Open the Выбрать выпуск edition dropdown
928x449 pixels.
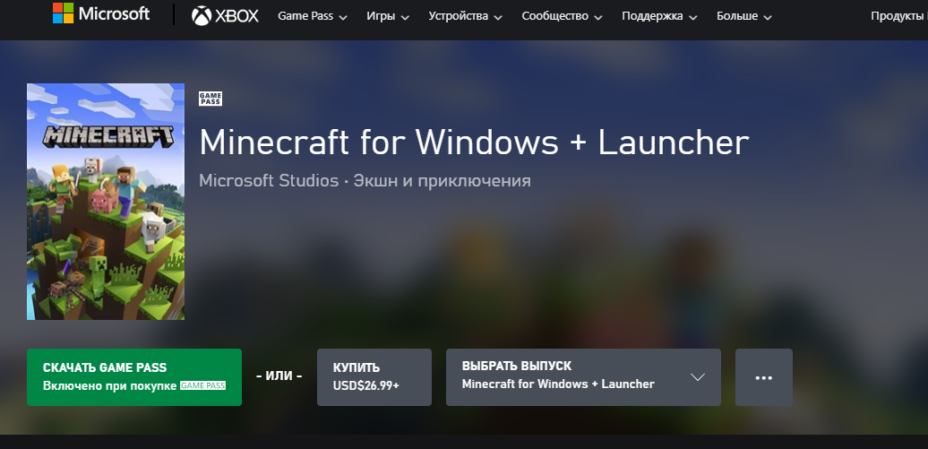click(x=583, y=377)
